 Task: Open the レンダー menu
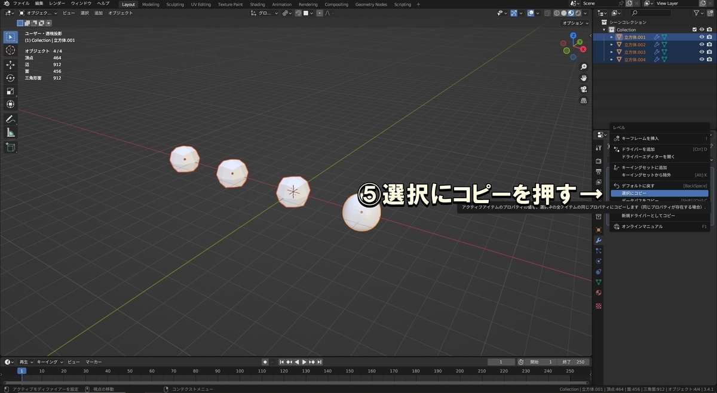coord(57,4)
